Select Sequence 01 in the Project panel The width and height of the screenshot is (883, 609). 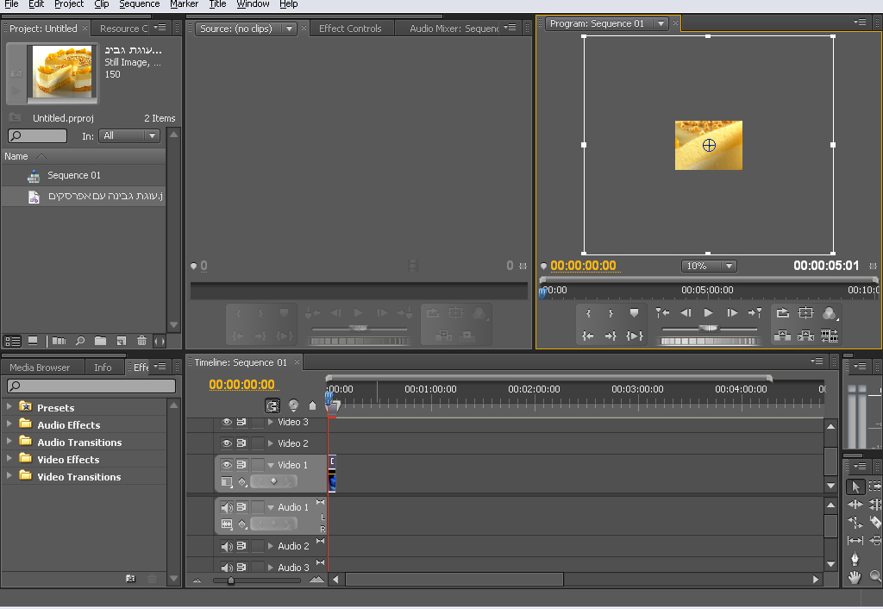[73, 175]
